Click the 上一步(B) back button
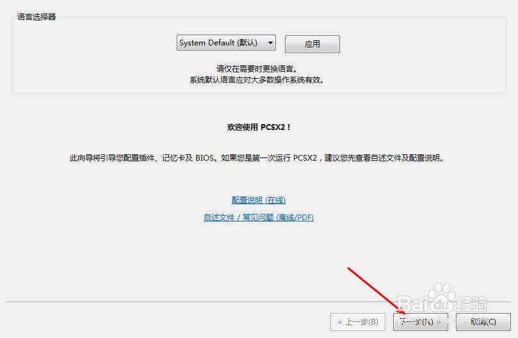 358,322
